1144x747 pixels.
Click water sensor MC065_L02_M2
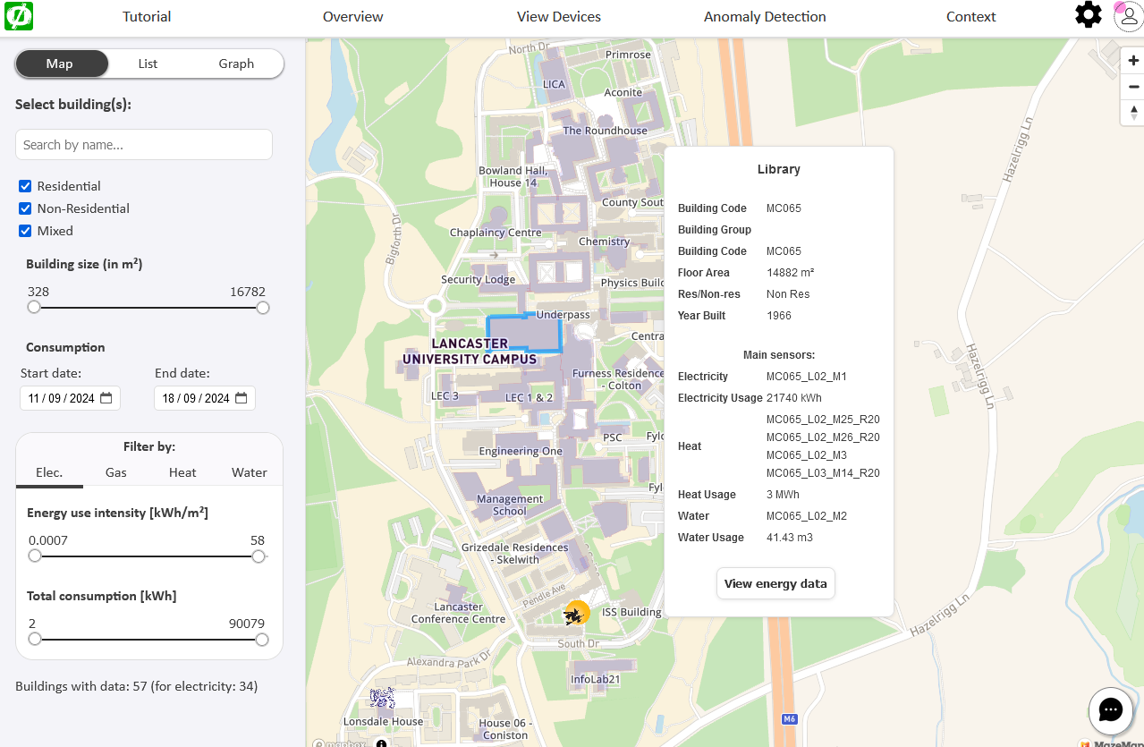tap(807, 516)
